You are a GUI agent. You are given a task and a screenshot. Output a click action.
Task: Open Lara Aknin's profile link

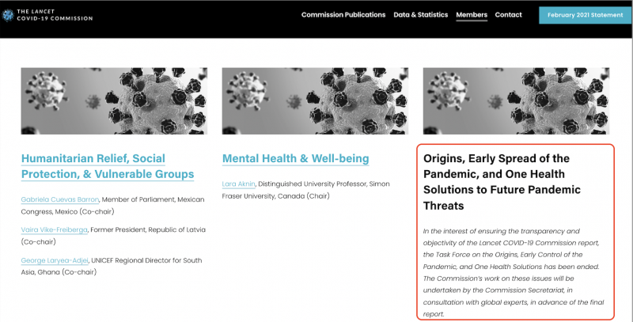pyautogui.click(x=238, y=184)
